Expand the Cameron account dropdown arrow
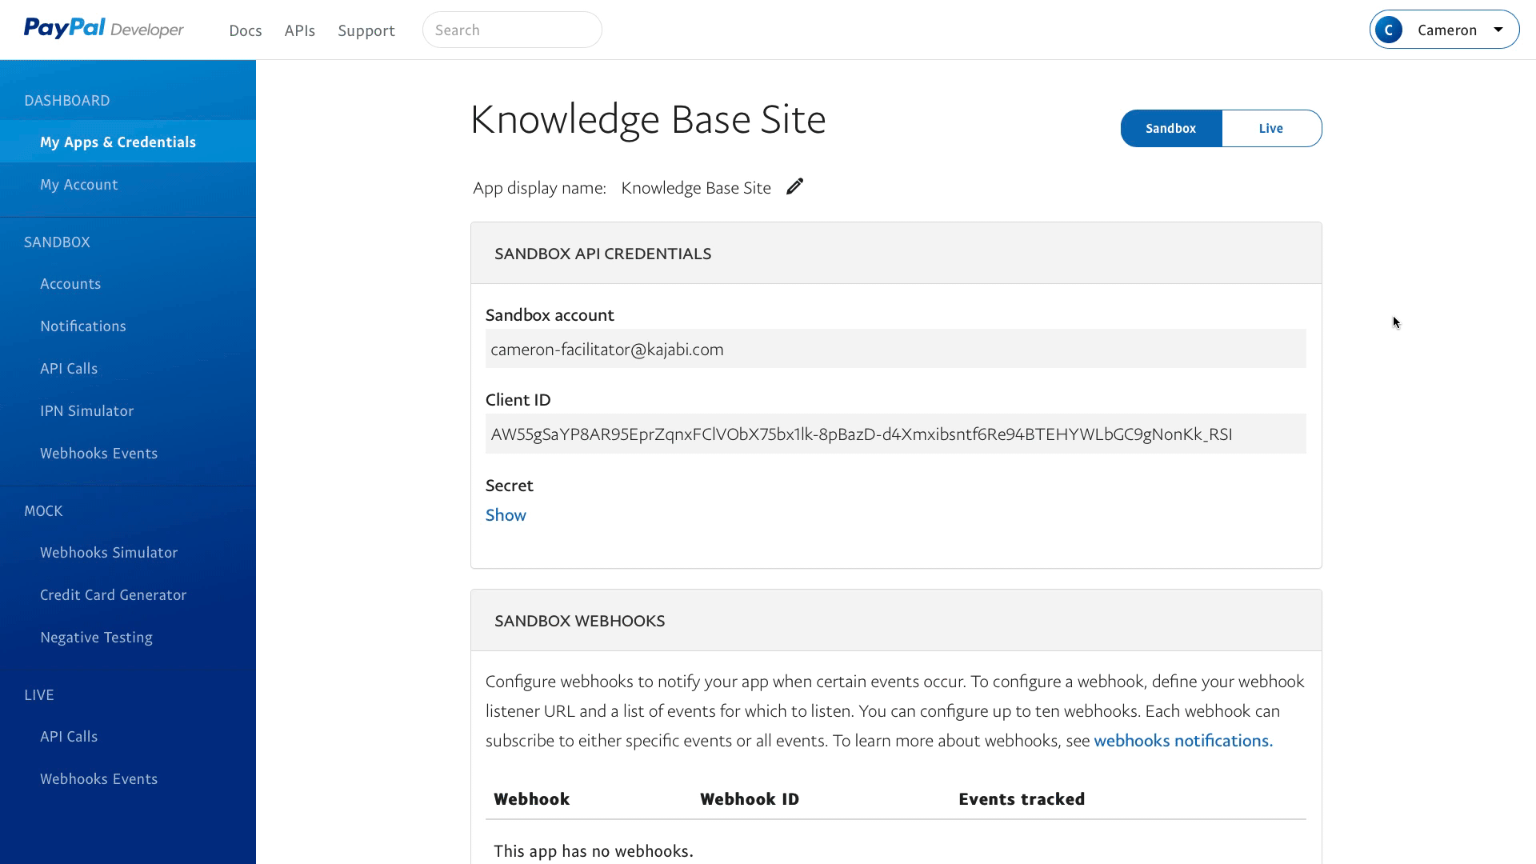The height and width of the screenshot is (864, 1536). coord(1498,30)
